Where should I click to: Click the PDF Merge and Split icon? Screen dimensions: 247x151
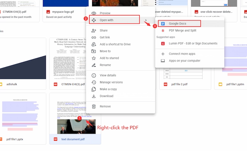[163, 31]
